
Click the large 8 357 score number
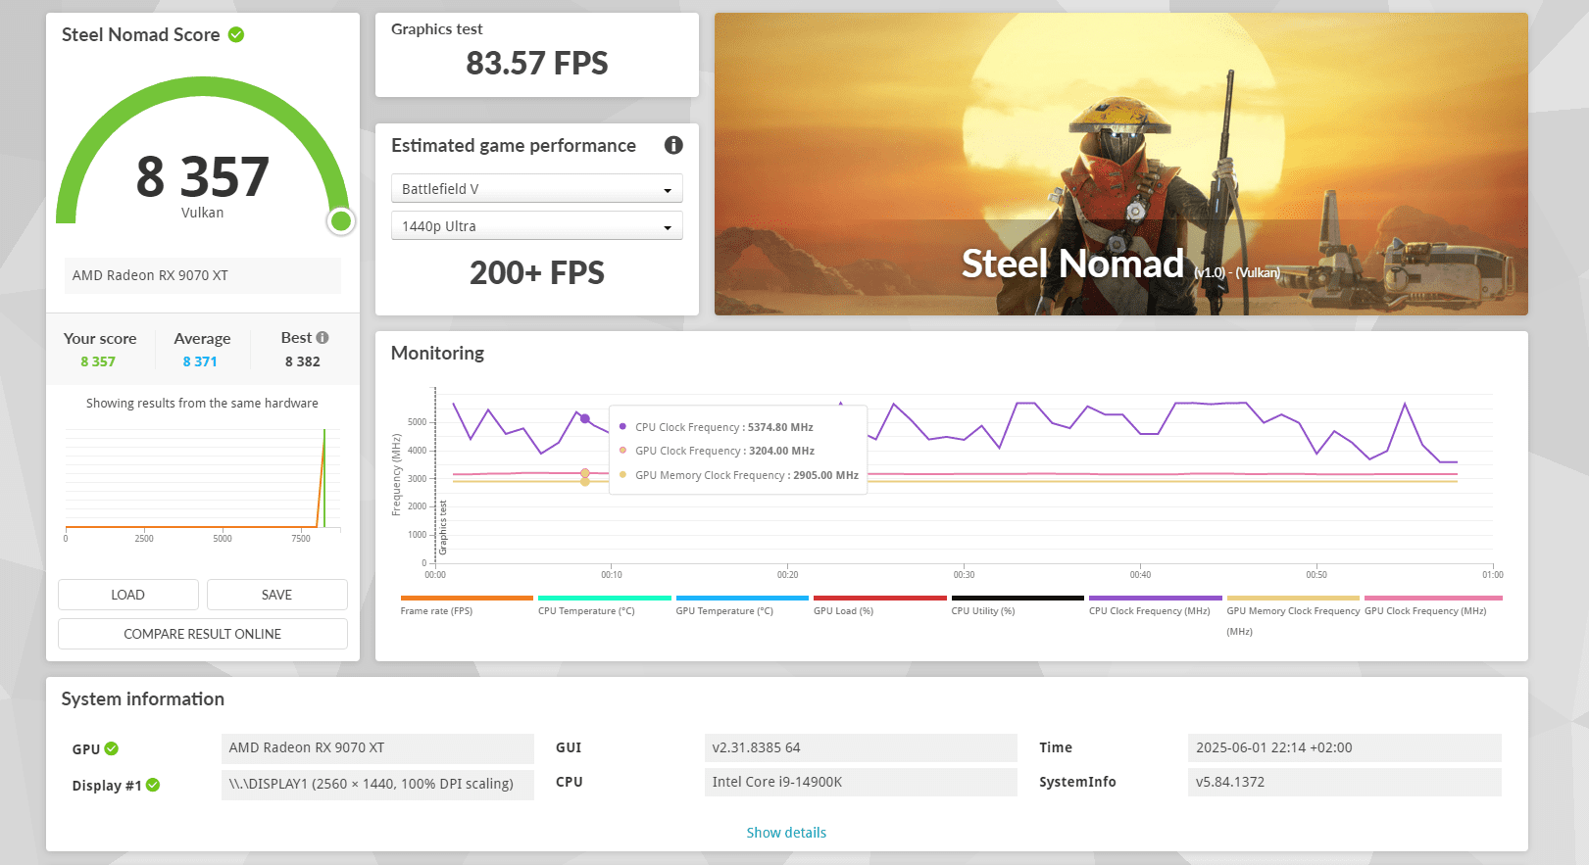(x=203, y=176)
